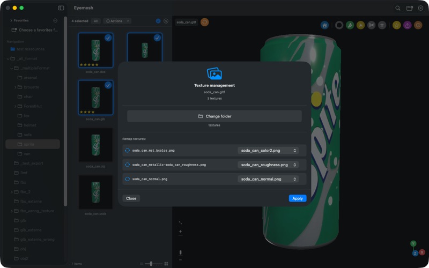Image resolution: width=429 pixels, height=268 pixels.
Task: Collapse the _multipleFormat folder
Action: [12, 68]
